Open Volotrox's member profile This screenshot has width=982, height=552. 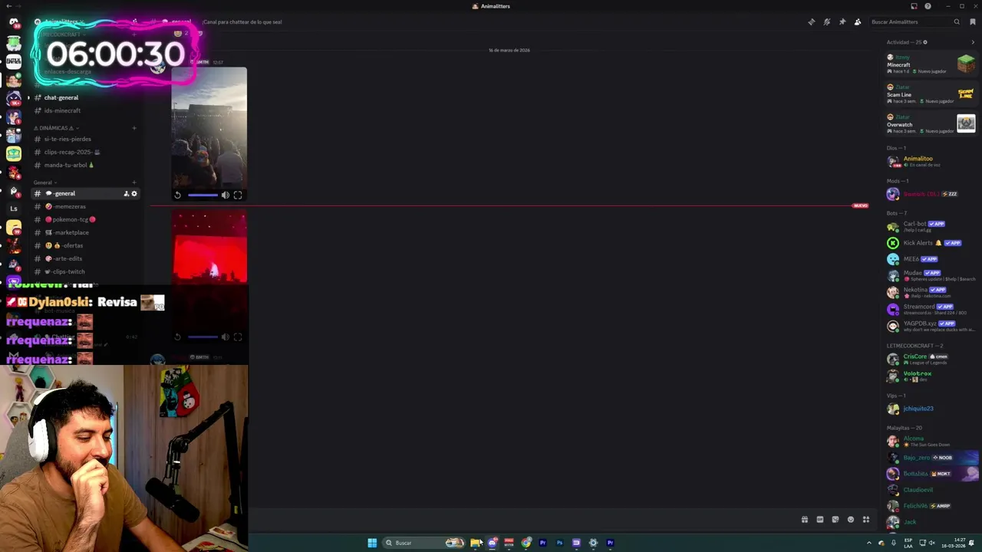pyautogui.click(x=931, y=376)
